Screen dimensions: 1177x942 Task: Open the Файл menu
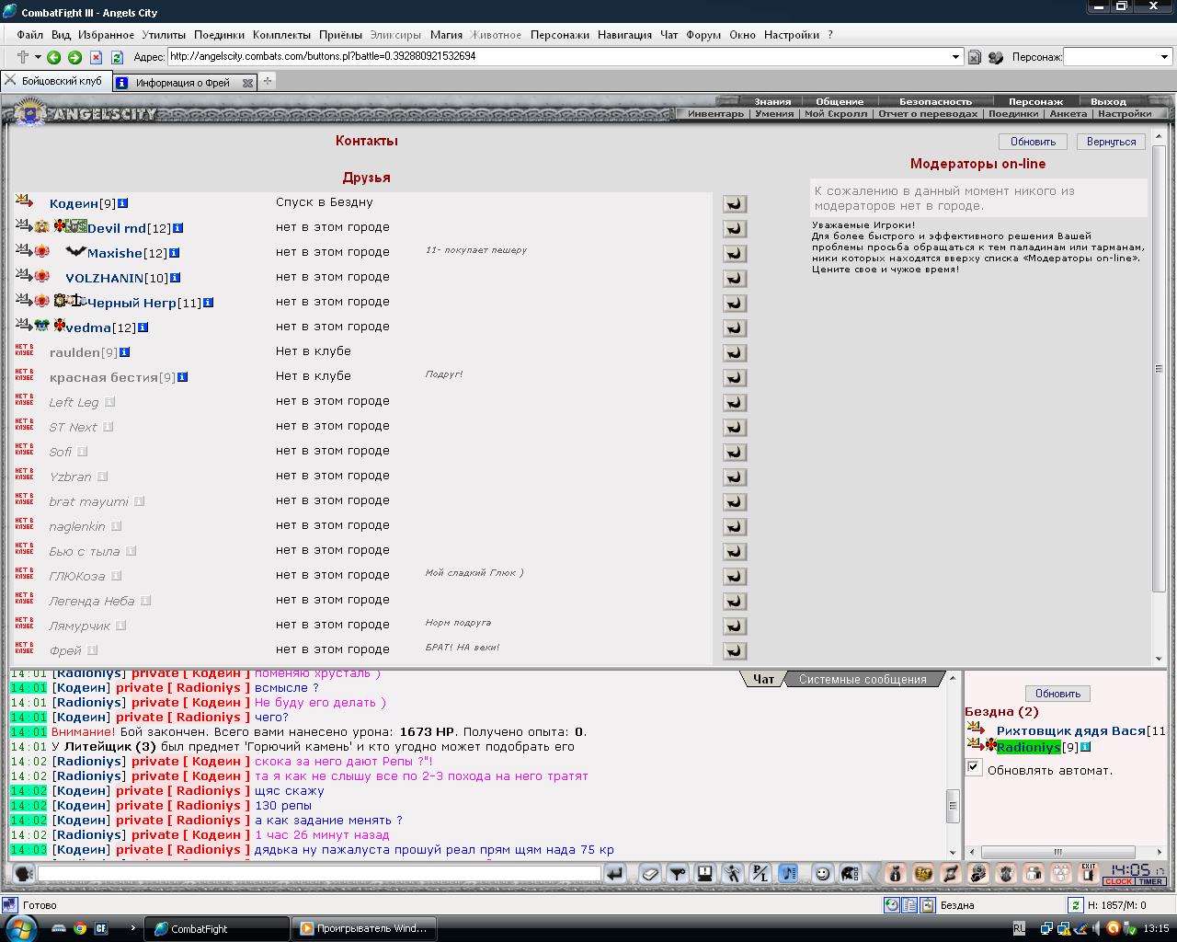point(29,35)
